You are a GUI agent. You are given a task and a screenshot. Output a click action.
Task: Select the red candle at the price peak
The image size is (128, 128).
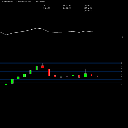42,67
